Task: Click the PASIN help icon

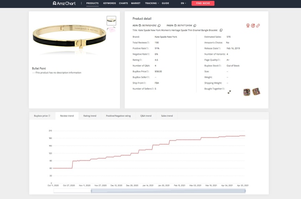Action: [x=175, y=26]
